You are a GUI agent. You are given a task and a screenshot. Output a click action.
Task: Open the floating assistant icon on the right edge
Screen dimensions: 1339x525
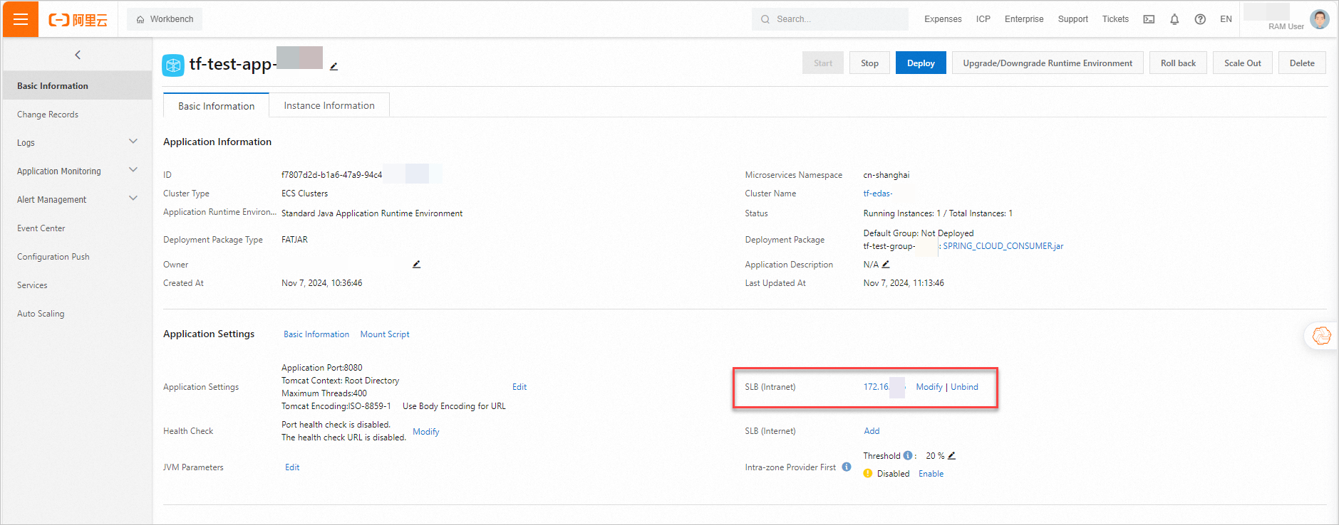coord(1322,335)
